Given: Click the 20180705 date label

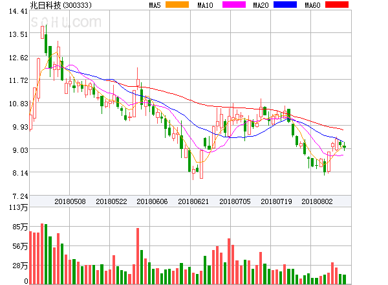Looking at the screenshot, I should tap(235, 201).
